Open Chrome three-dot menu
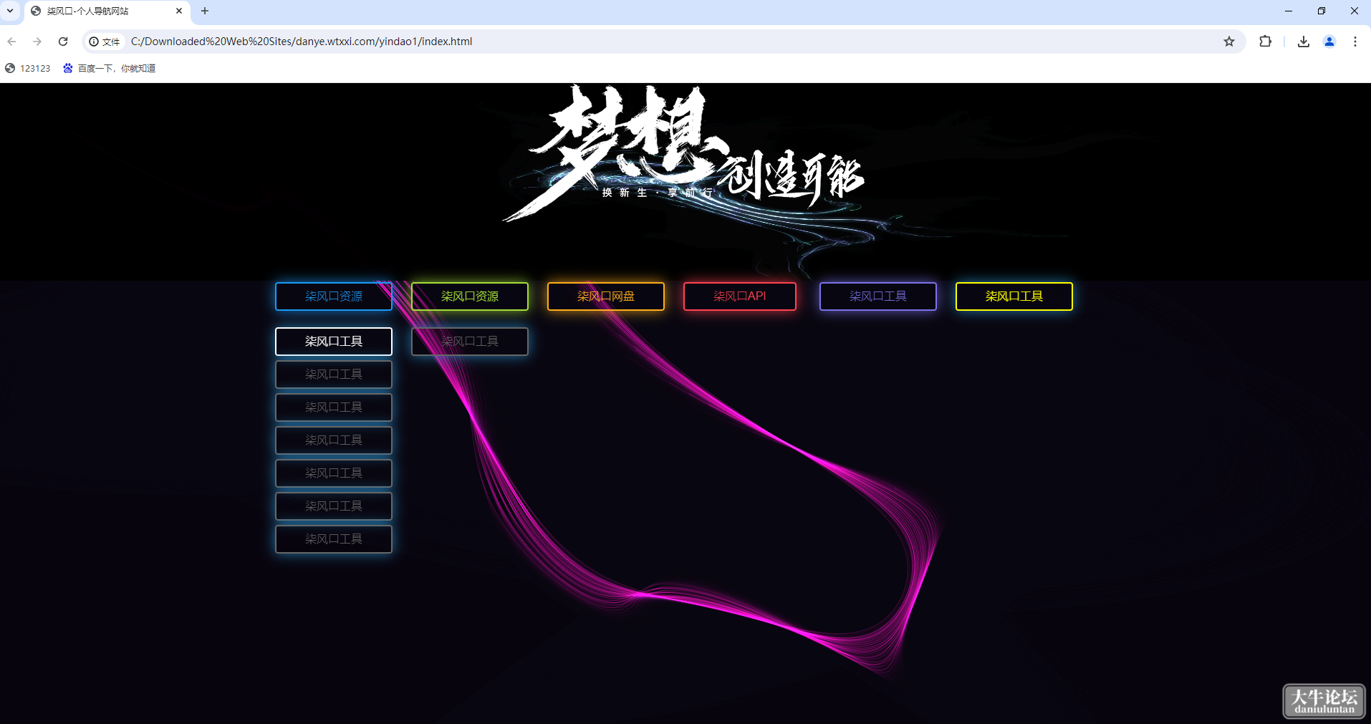The width and height of the screenshot is (1371, 724). point(1355,42)
